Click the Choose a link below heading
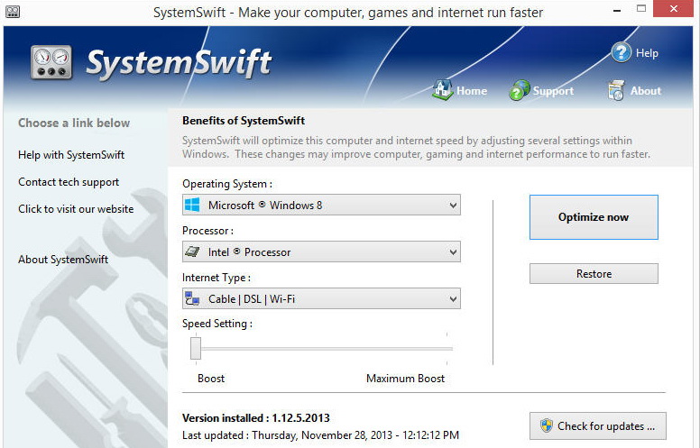The image size is (700, 448). click(74, 123)
